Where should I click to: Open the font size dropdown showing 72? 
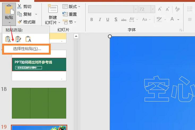click(x=153, y=9)
